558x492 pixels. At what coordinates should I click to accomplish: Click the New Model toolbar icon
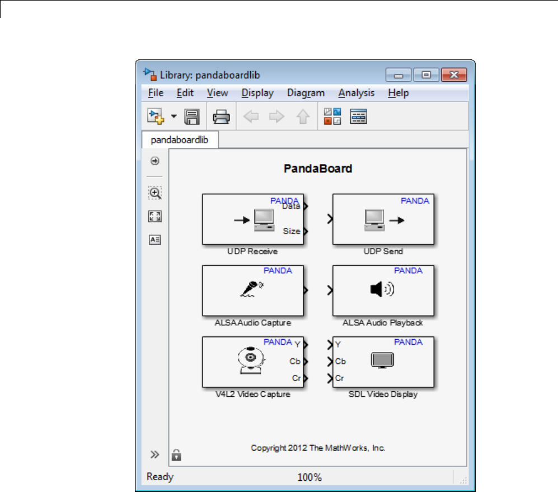click(x=156, y=116)
